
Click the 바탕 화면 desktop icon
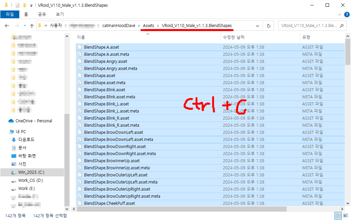point(14,156)
